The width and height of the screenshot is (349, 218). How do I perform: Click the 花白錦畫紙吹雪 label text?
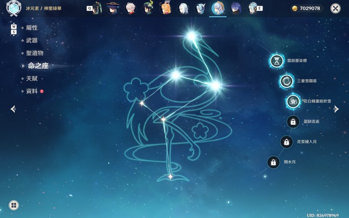coord(317,101)
